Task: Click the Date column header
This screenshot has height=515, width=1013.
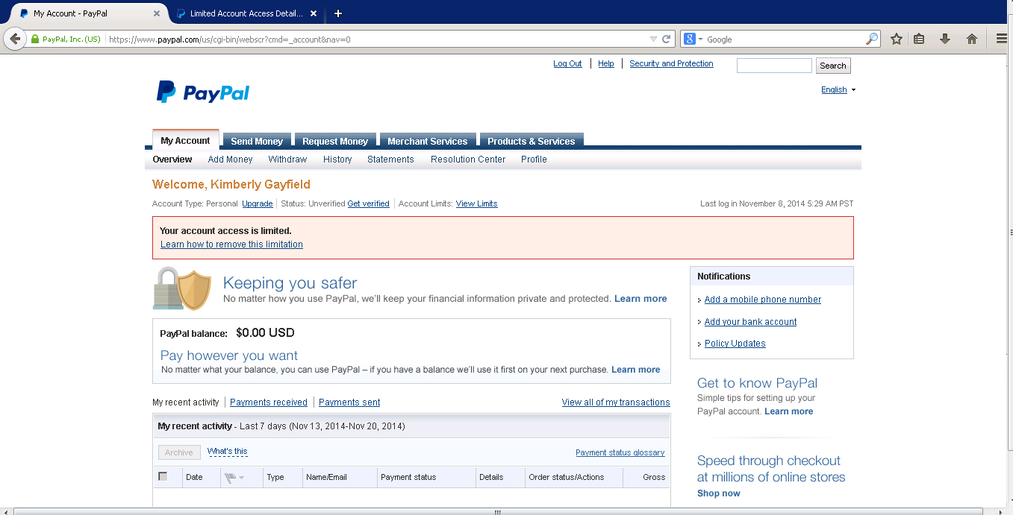Action: [x=194, y=477]
